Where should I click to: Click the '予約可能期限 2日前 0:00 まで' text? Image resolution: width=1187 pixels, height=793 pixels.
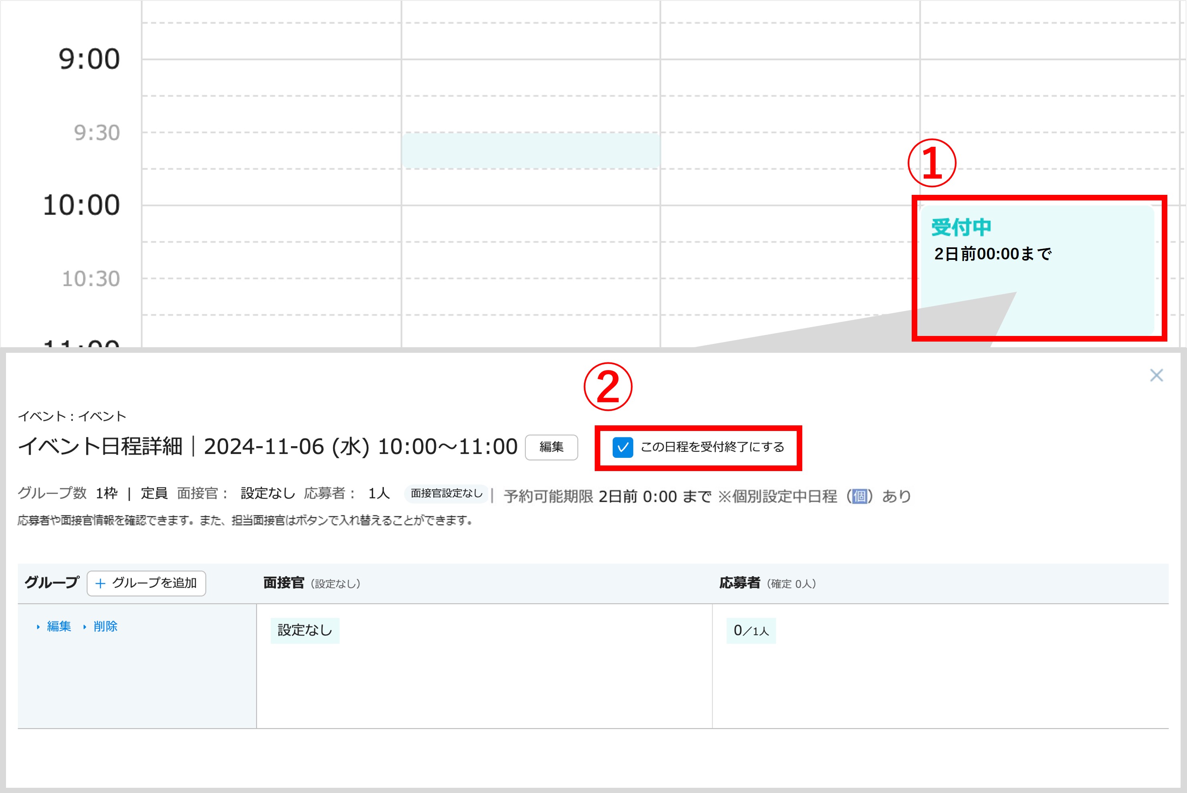tap(608, 496)
